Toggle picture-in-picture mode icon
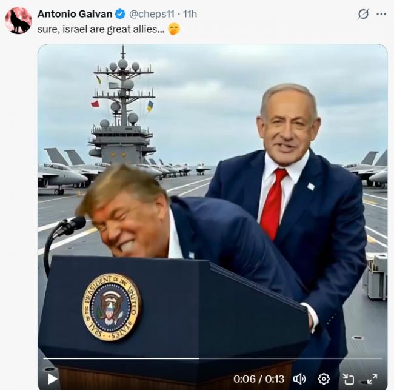The width and height of the screenshot is (394, 390). pyautogui.click(x=349, y=378)
